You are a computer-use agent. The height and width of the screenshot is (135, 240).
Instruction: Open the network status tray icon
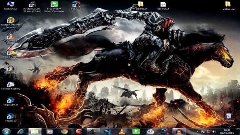[208, 132]
